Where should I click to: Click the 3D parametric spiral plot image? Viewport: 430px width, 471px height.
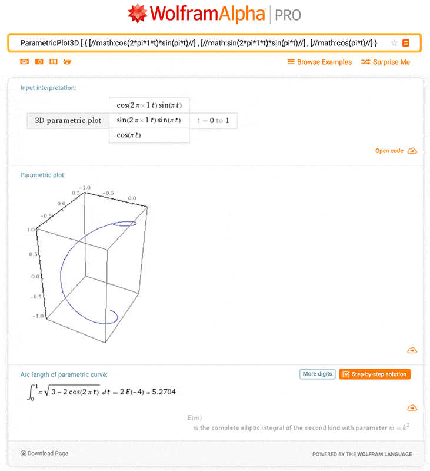pyautogui.click(x=88, y=264)
